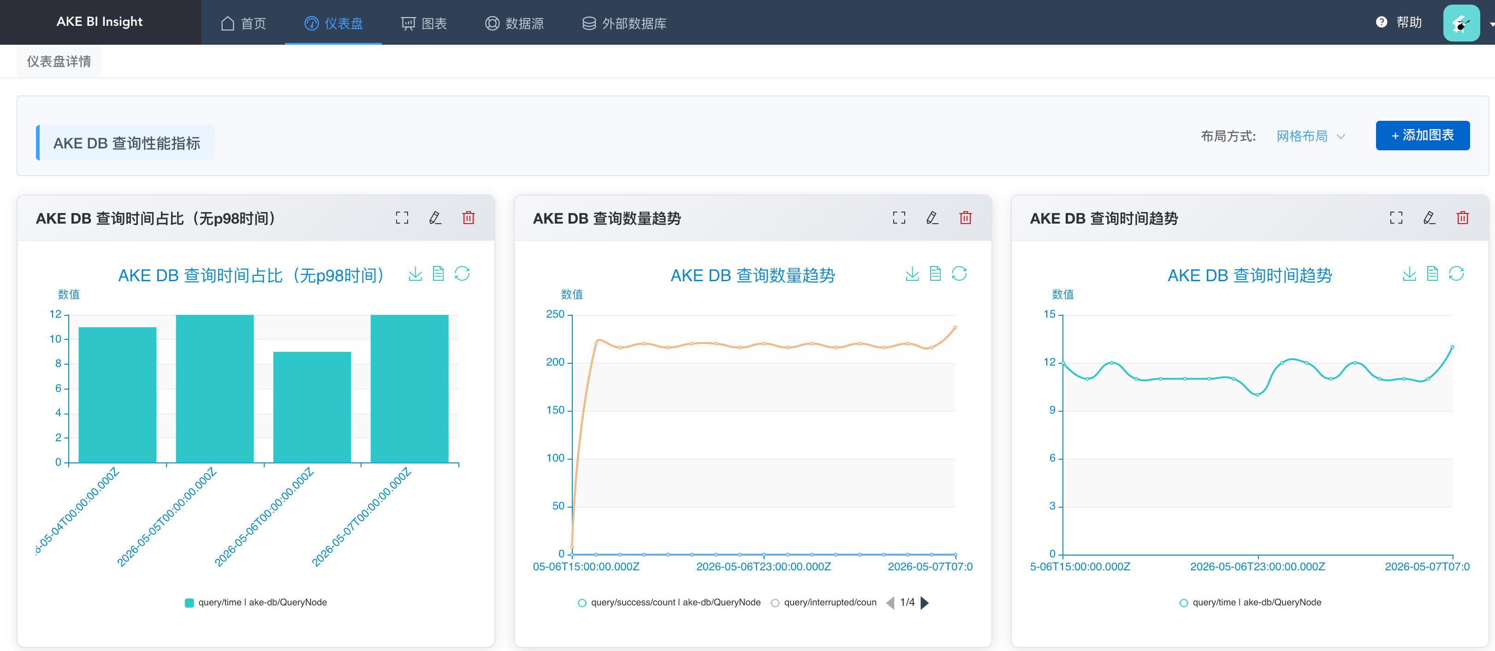Image resolution: width=1495 pixels, height=651 pixels.
Task: Edit the 查询时间占比 chart panel
Action: [435, 218]
